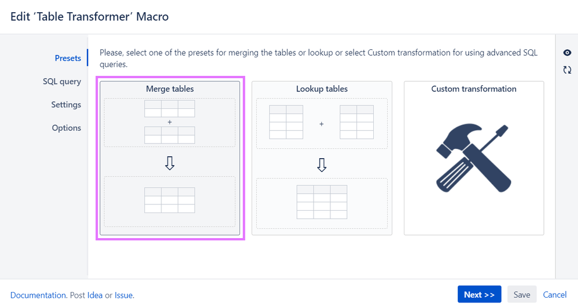Open the Documentation link
This screenshot has width=578, height=307.
(x=38, y=295)
